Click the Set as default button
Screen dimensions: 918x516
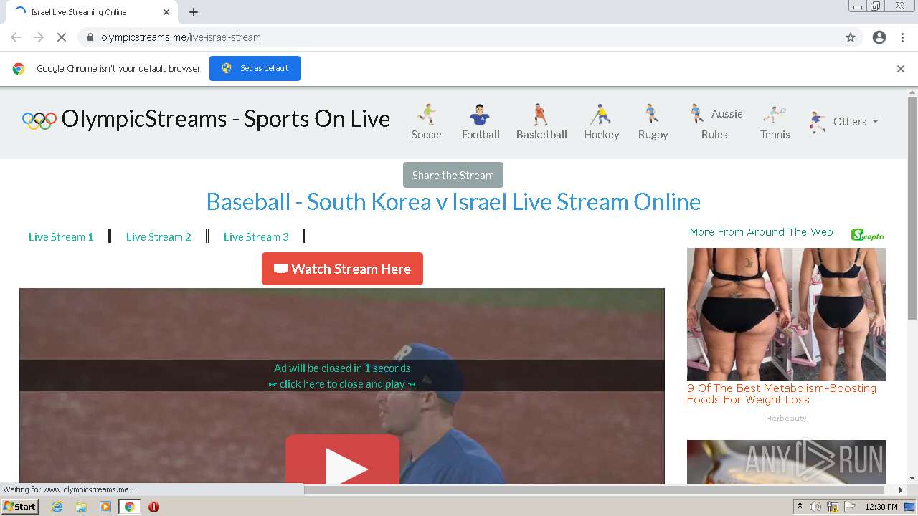coord(255,68)
